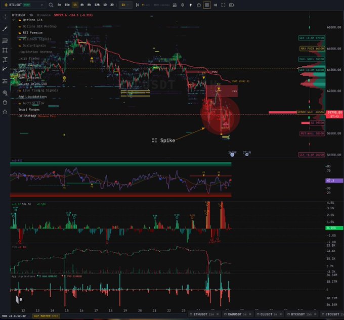344x320 pixels.
Task: Switch to the 3D timeframe
Action: (112, 5)
